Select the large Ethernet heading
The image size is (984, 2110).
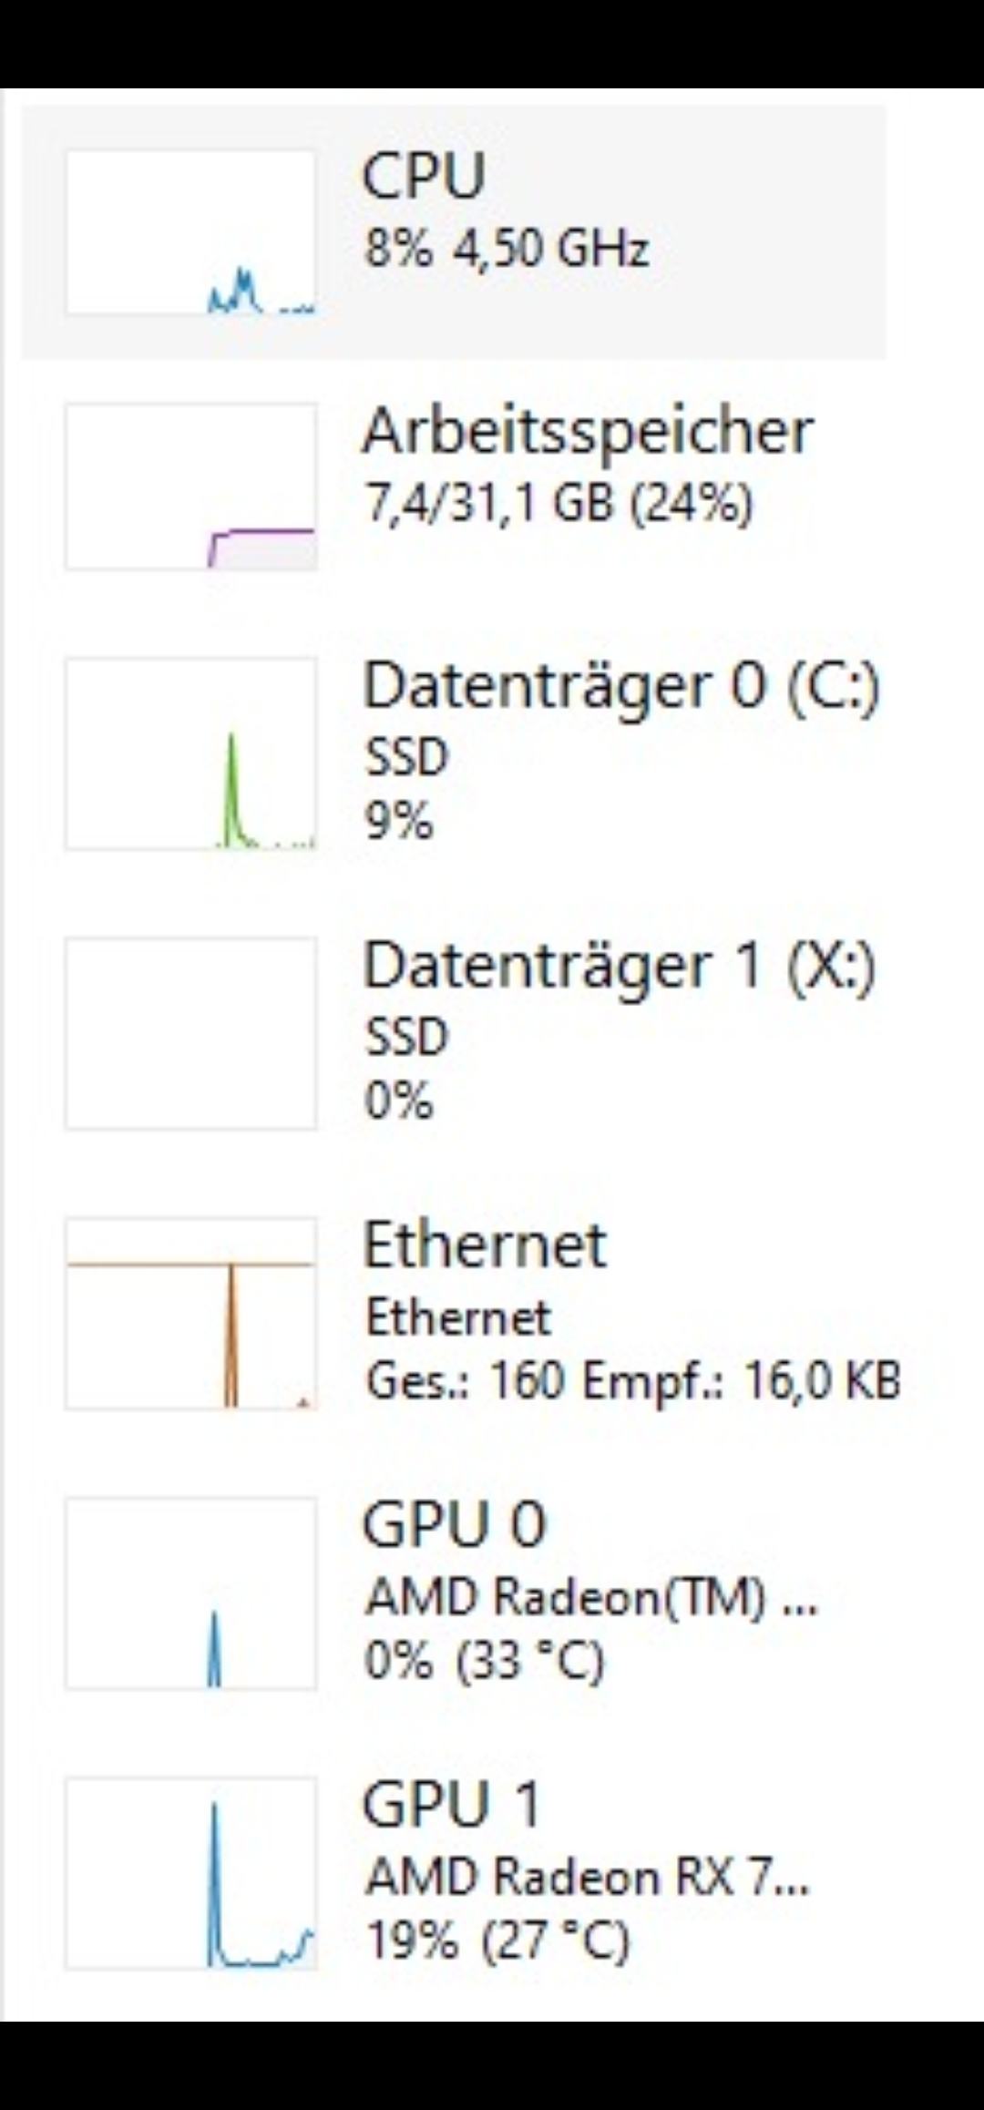pos(485,1244)
